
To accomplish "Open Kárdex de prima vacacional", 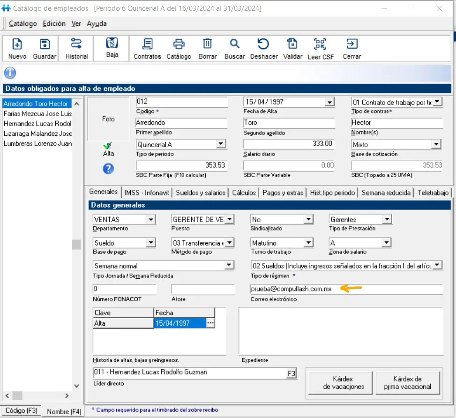I will click(407, 382).
